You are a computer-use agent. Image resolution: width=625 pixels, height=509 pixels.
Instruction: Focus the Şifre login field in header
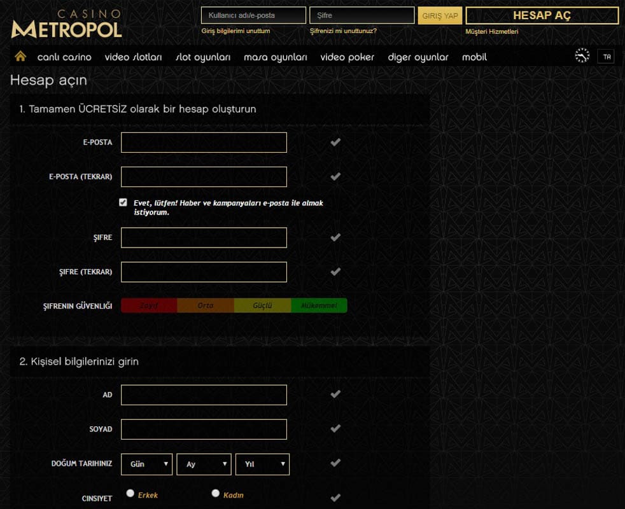[x=362, y=15]
